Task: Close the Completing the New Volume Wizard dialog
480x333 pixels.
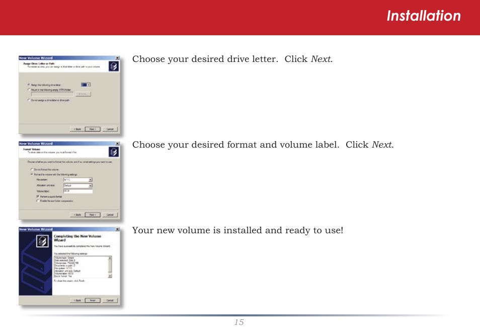Action: click(117, 229)
